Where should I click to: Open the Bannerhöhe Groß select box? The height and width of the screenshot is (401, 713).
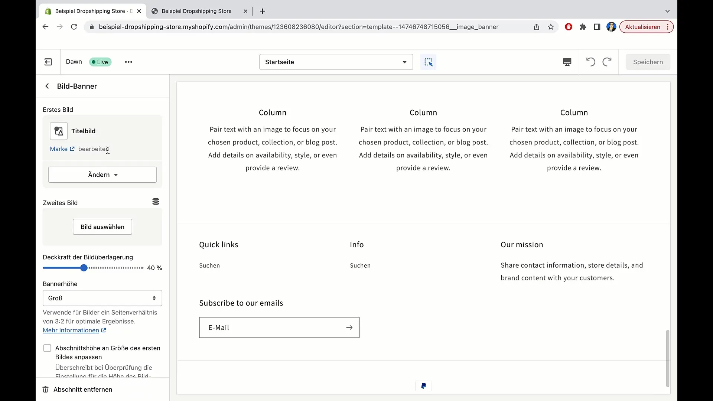coord(102,298)
